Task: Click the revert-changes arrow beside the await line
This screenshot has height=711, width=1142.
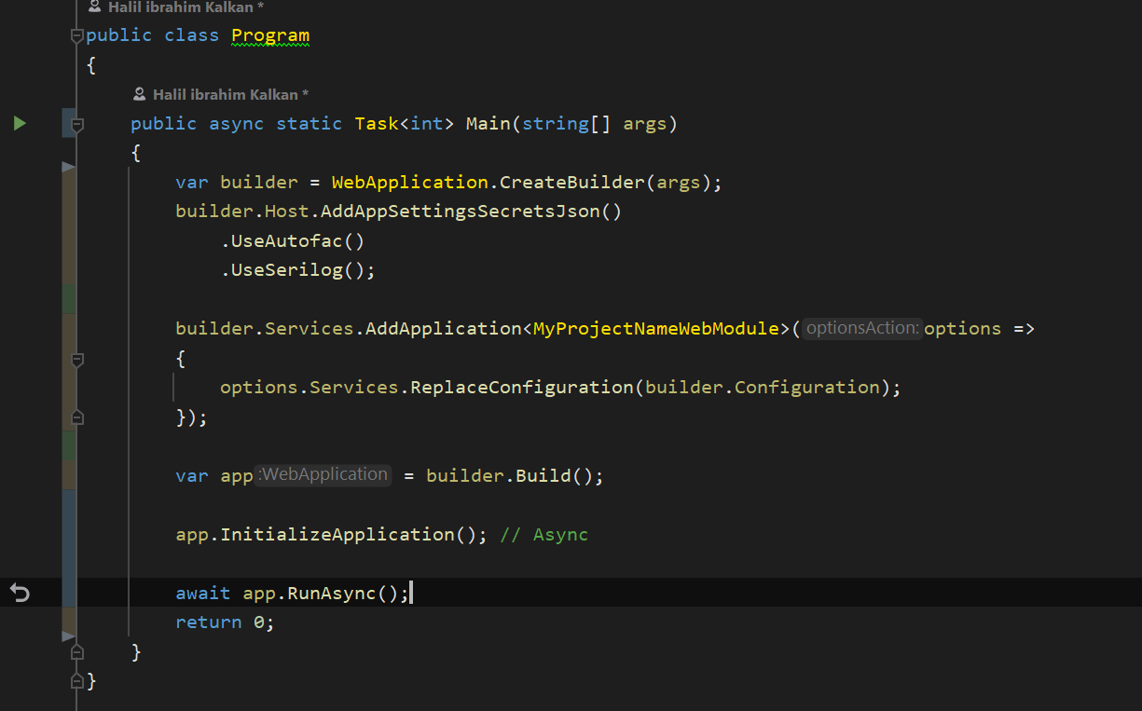Action: [19, 592]
